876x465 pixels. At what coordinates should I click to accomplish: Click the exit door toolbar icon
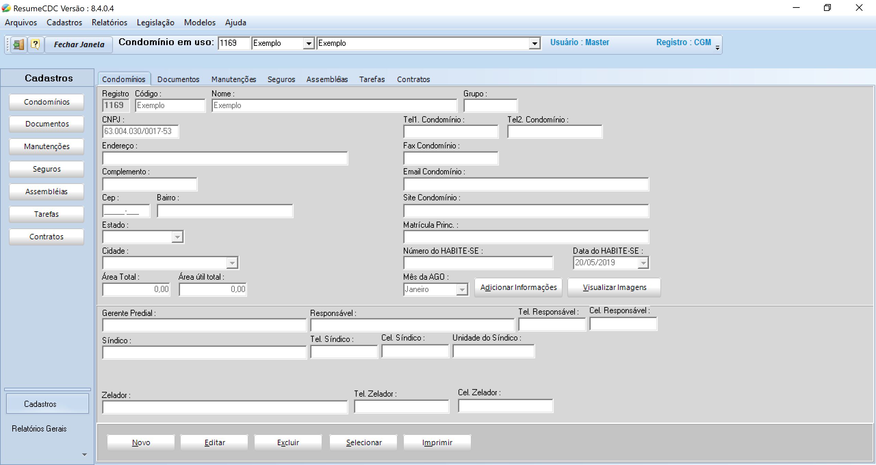18,44
